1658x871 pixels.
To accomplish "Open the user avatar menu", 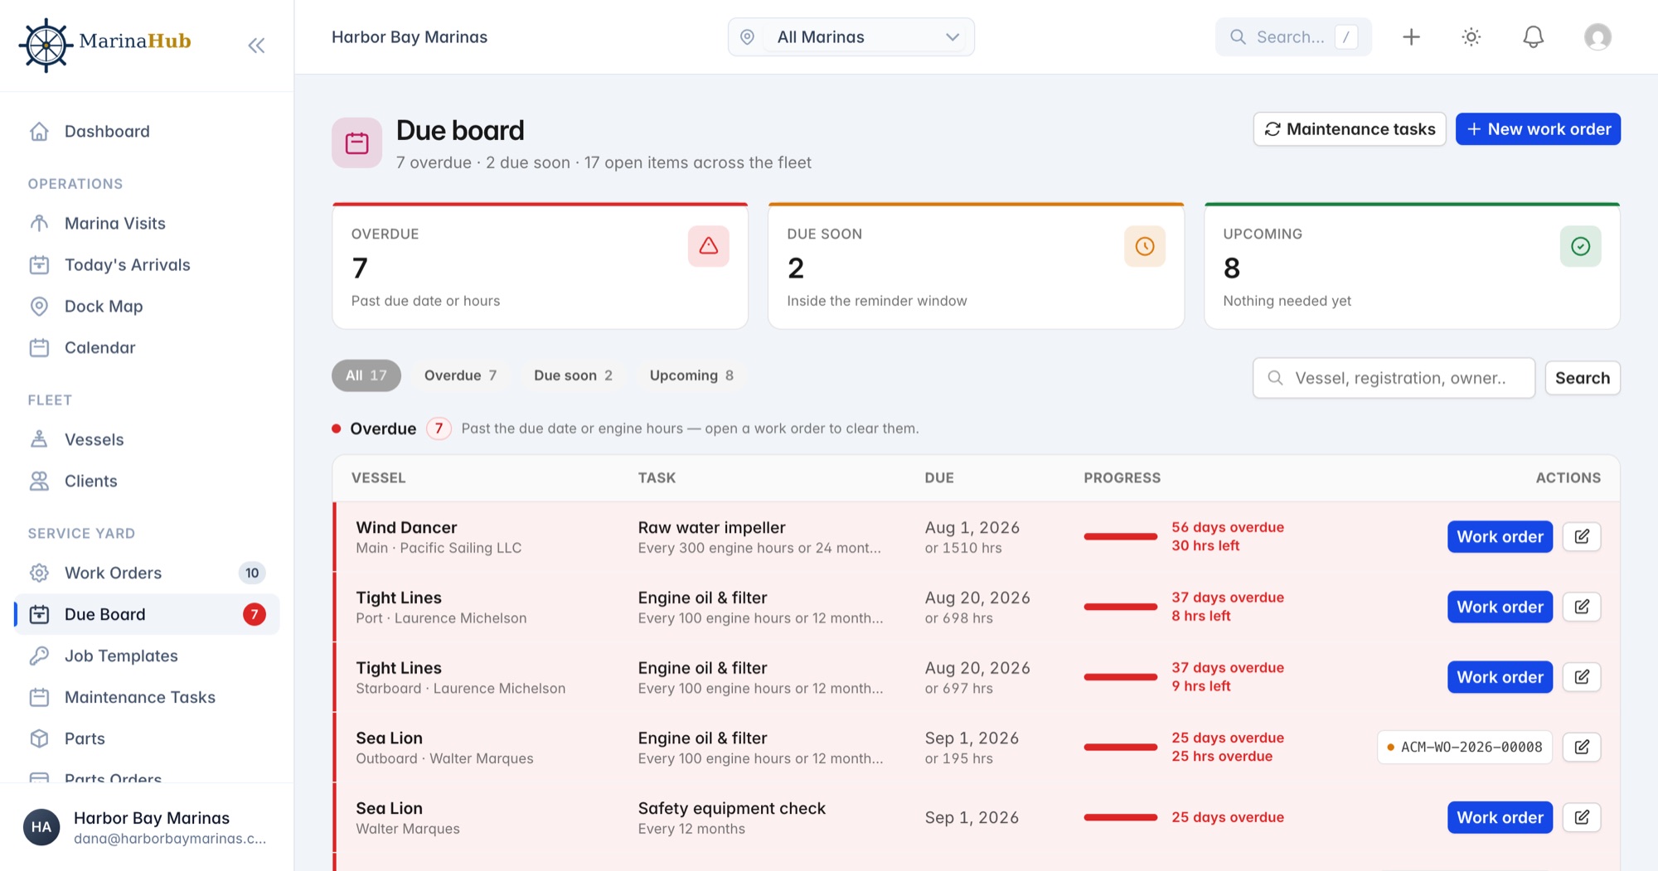I will (x=1597, y=36).
